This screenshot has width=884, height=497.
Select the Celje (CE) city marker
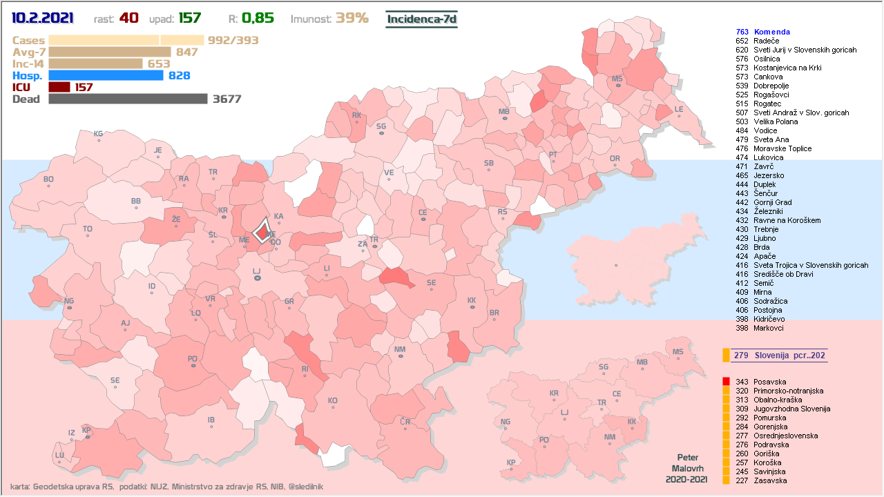423,220
